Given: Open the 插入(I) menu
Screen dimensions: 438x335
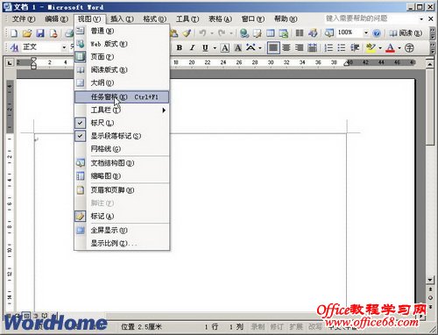Looking at the screenshot, I should pyautogui.click(x=122, y=19).
